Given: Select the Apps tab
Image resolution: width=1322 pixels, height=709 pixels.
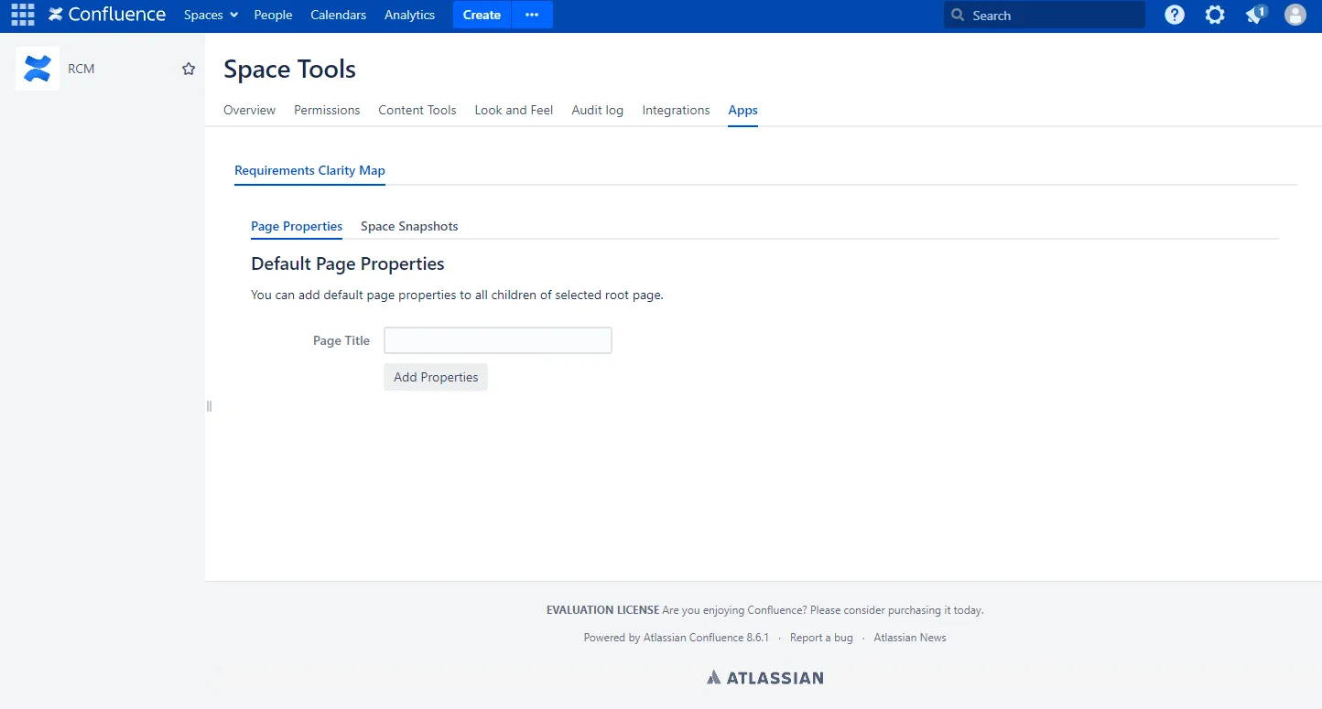Looking at the screenshot, I should coord(742,110).
